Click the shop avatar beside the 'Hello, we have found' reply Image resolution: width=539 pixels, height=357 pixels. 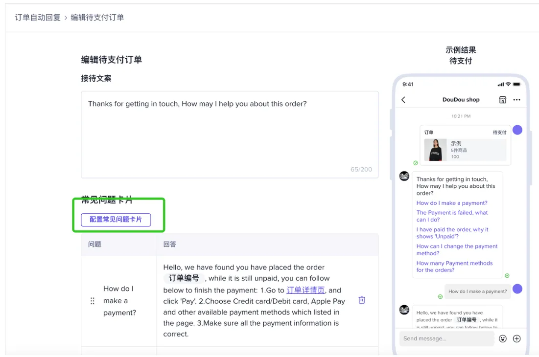pos(404,310)
